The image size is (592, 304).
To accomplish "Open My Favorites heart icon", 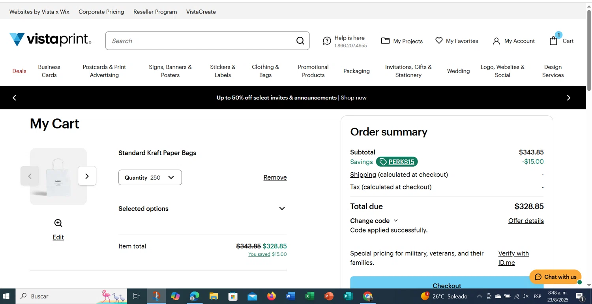I will tap(439, 41).
